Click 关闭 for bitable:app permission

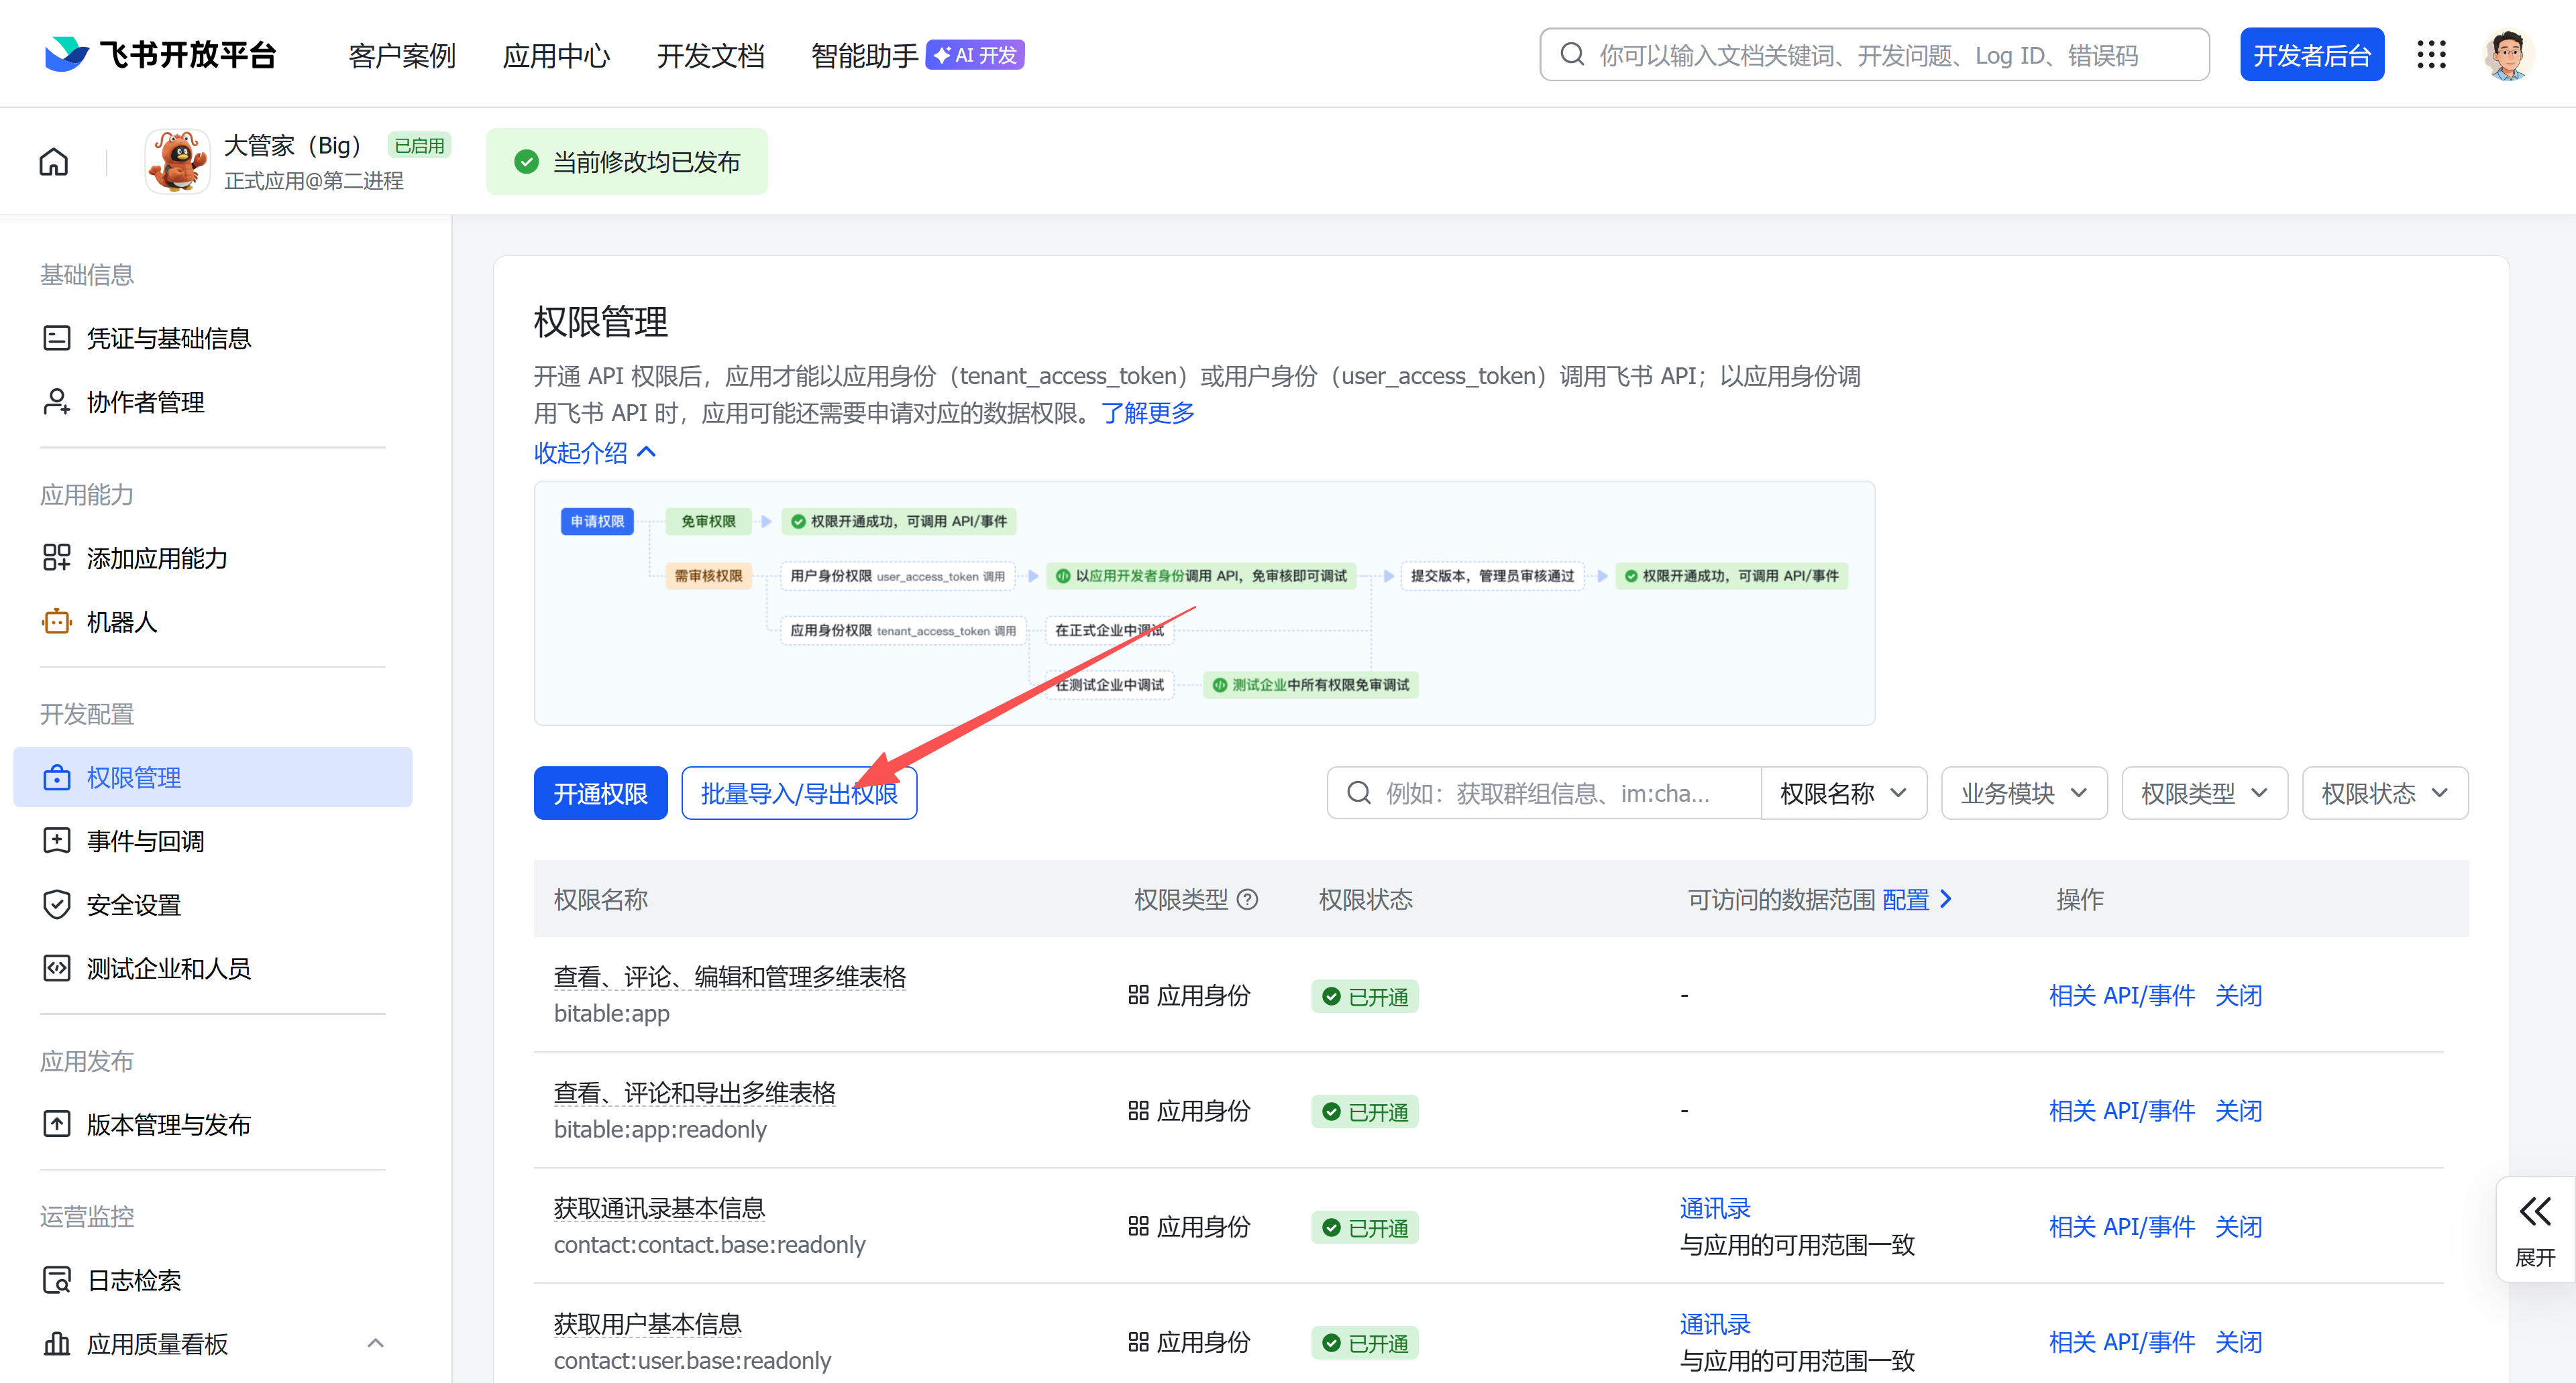pyautogui.click(x=2238, y=996)
